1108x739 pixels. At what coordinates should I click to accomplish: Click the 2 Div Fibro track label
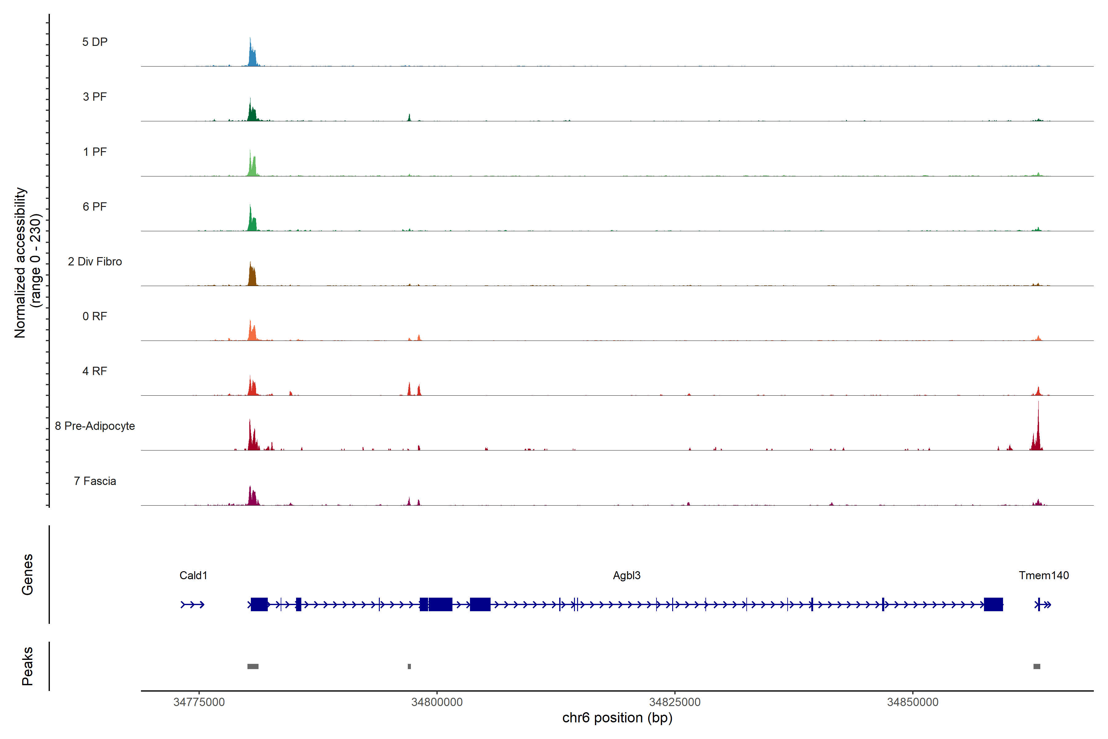(x=95, y=261)
